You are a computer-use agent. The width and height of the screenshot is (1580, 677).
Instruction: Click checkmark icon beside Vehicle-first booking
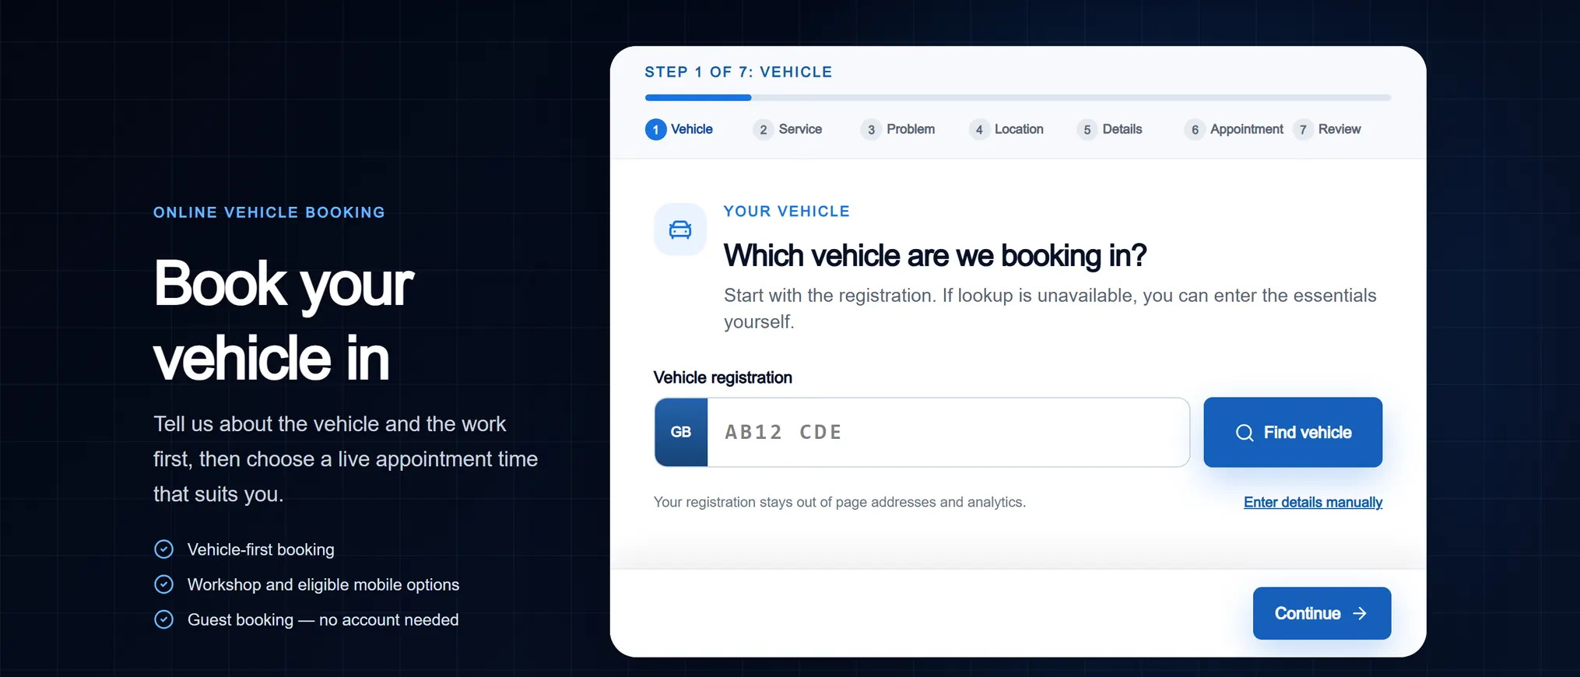coord(163,549)
